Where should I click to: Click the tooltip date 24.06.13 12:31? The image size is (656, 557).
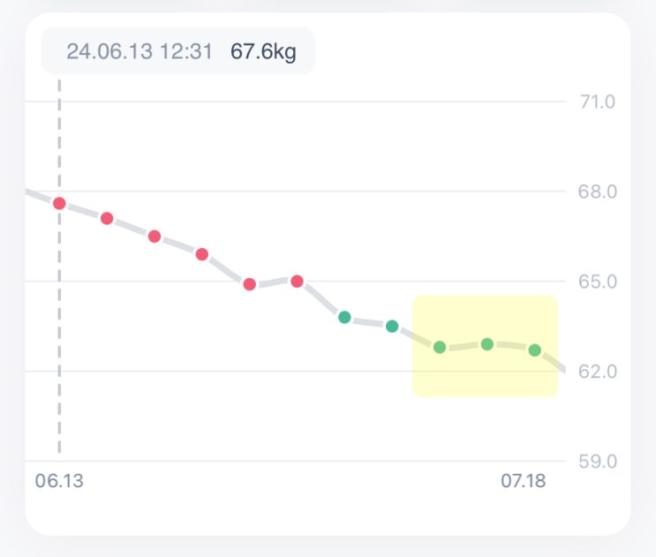pyautogui.click(x=139, y=51)
